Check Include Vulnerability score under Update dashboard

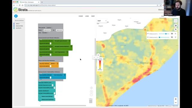[54, 93]
